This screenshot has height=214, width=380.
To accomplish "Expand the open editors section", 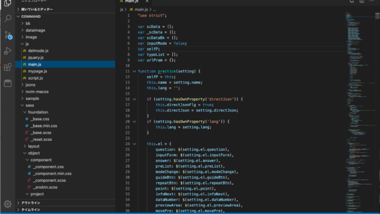I will 18,10.
